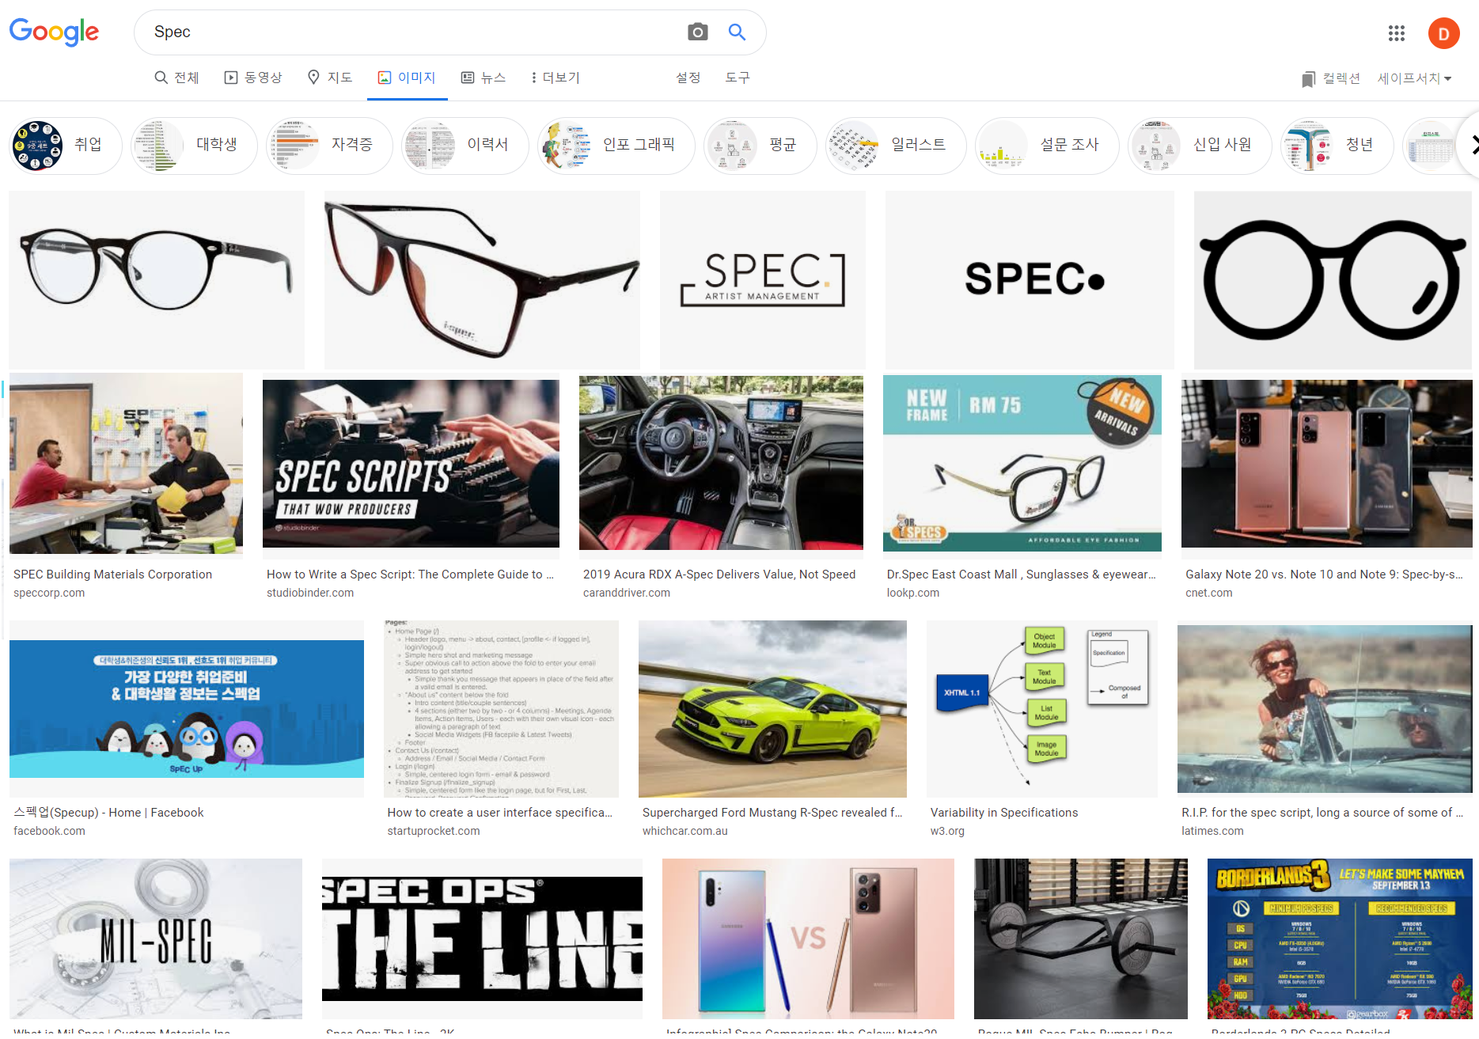Select the 평균 filter chip
Screen dimensions: 1479x1039
[760, 146]
